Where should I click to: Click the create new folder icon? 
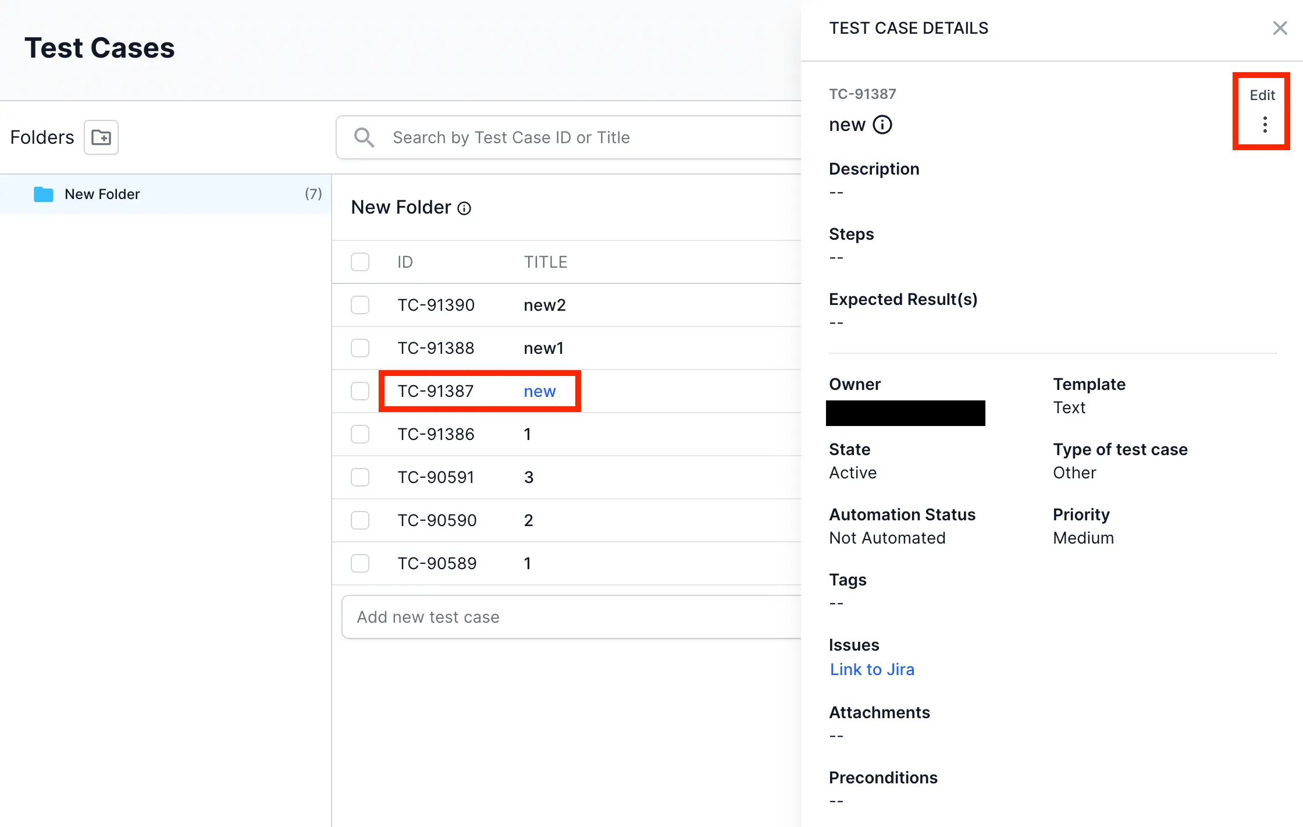coord(101,137)
